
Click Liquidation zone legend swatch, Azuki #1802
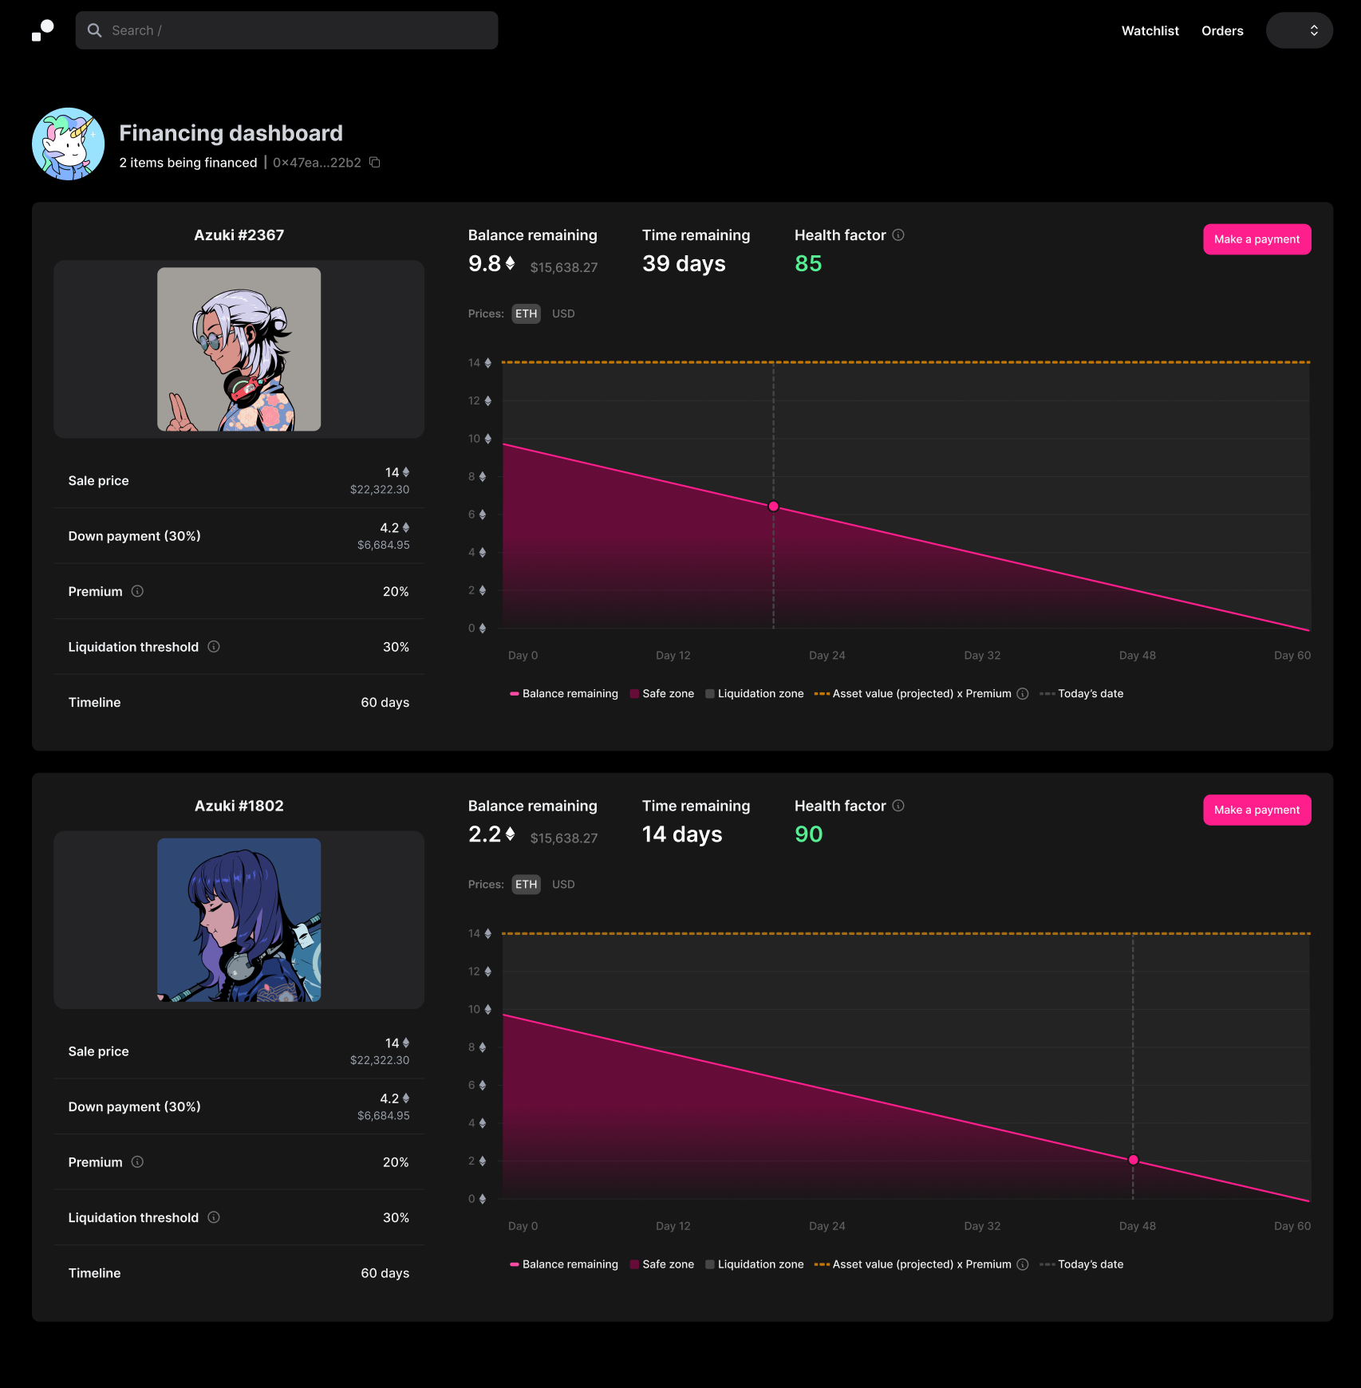(710, 1264)
